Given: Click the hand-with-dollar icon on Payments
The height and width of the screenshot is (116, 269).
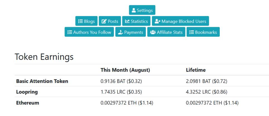Looking at the screenshot, I should [x=121, y=32].
